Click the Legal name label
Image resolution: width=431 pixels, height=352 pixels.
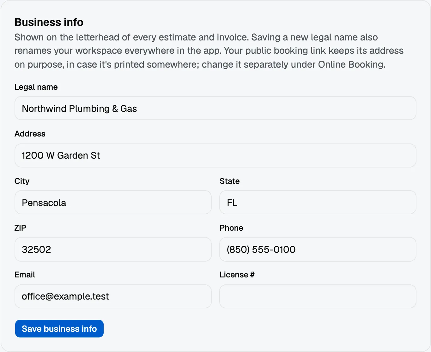36,87
